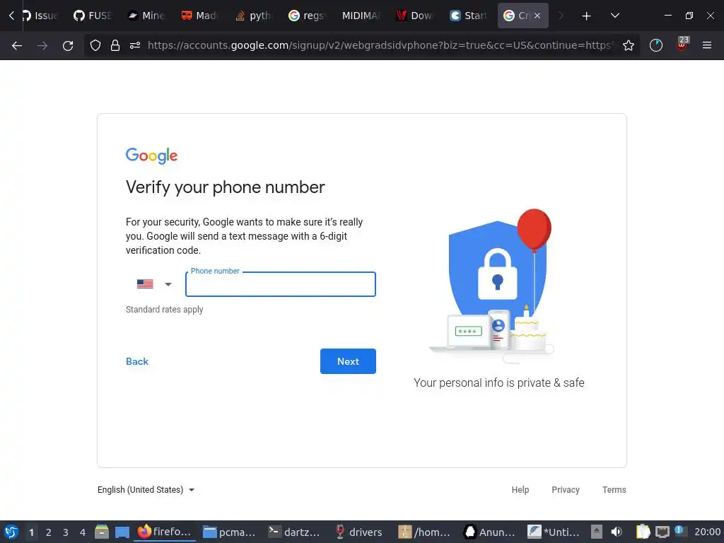
Task: Click the Next button
Action: (348, 361)
